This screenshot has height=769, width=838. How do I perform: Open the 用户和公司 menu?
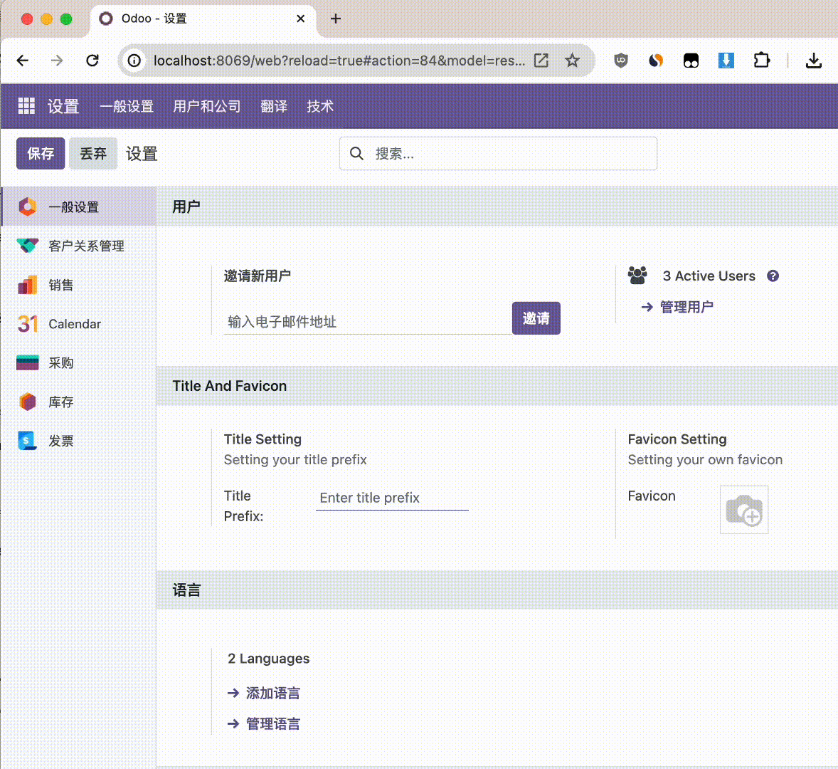tap(206, 106)
